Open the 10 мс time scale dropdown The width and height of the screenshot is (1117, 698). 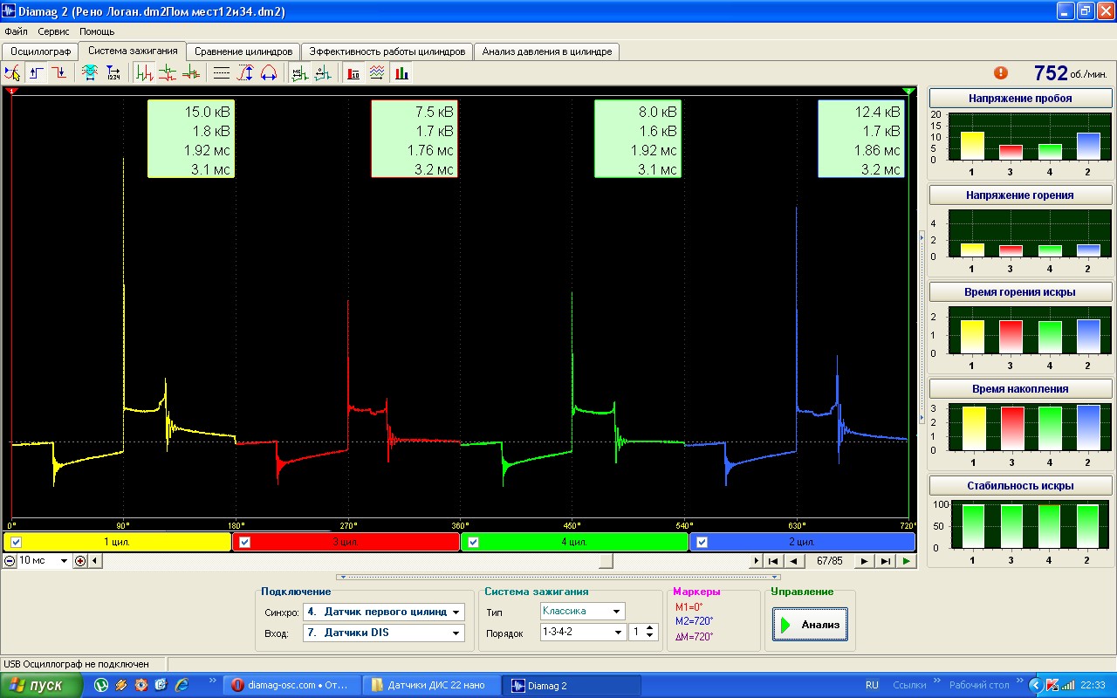[64, 561]
